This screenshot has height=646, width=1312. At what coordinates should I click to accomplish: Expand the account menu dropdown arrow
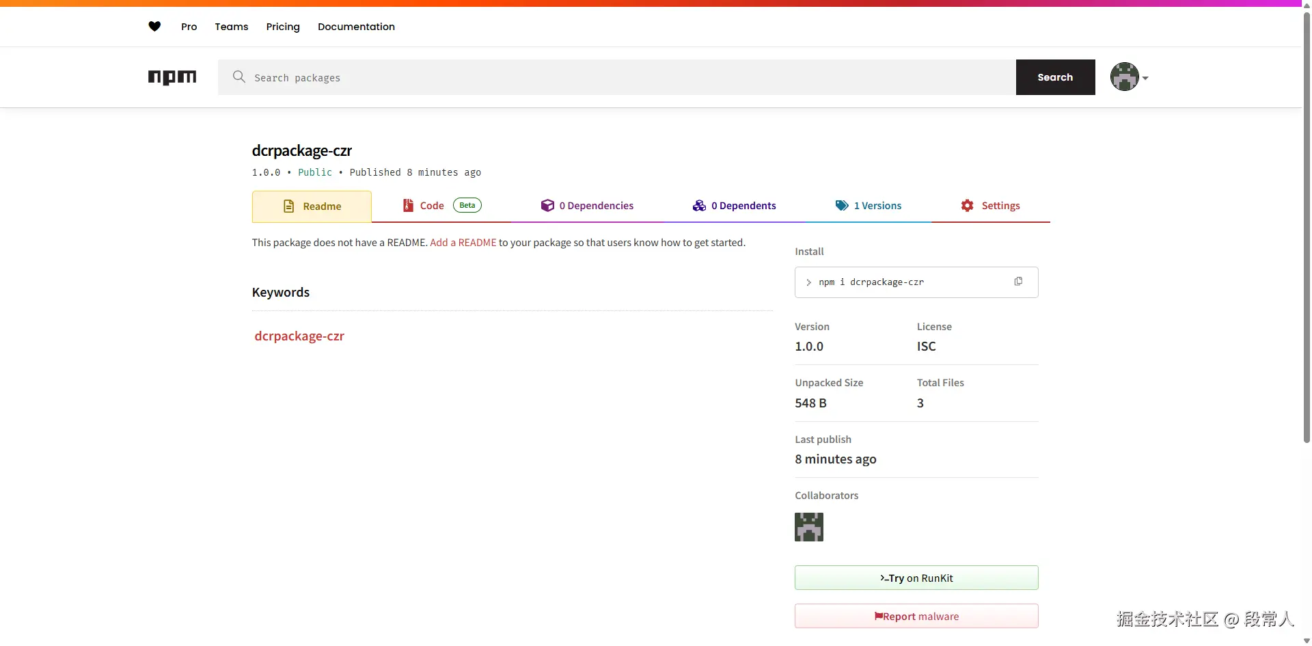point(1145,78)
